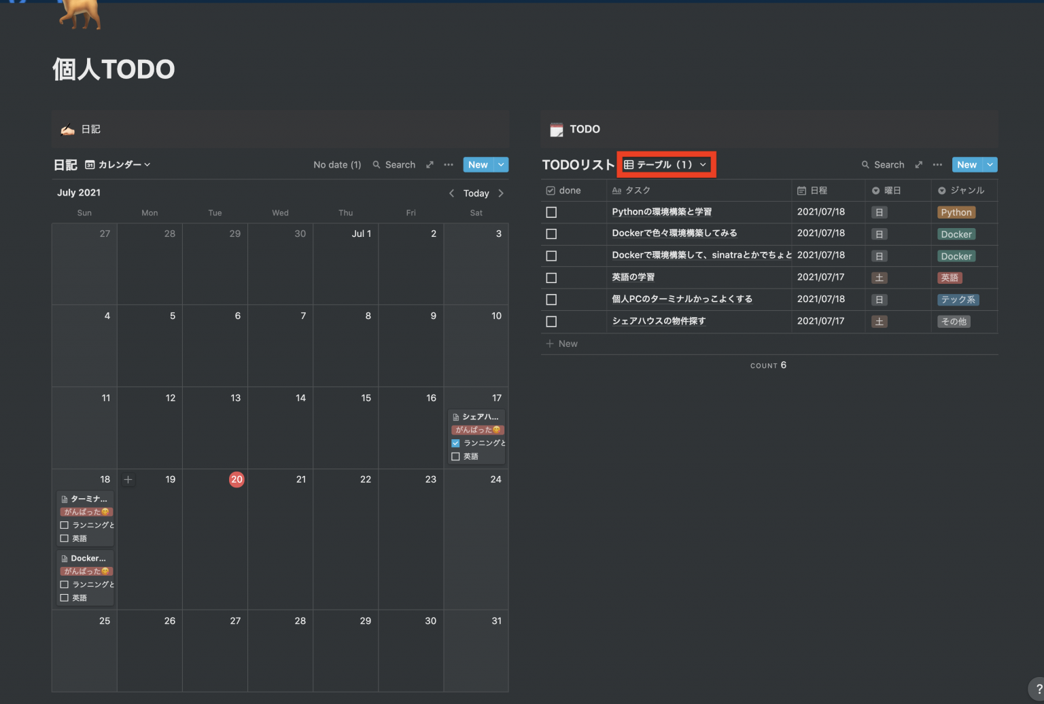Open the テーブル (1) view dropdown
Image resolution: width=1044 pixels, height=704 pixels.
point(665,165)
